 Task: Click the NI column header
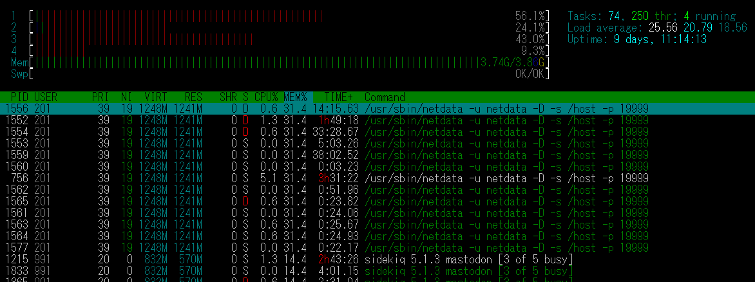[127, 97]
